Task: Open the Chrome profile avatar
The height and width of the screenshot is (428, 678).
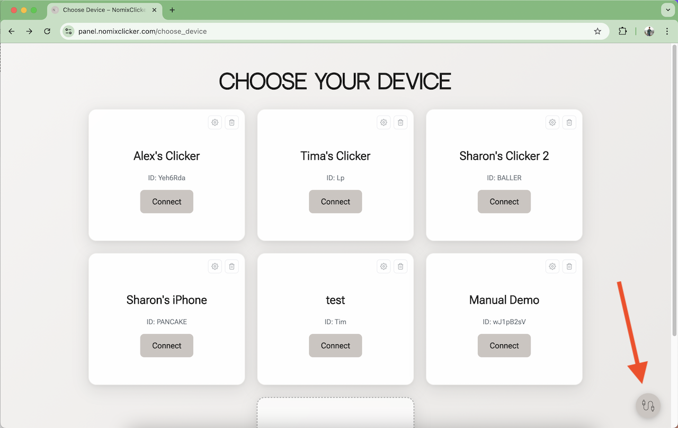Action: click(649, 31)
